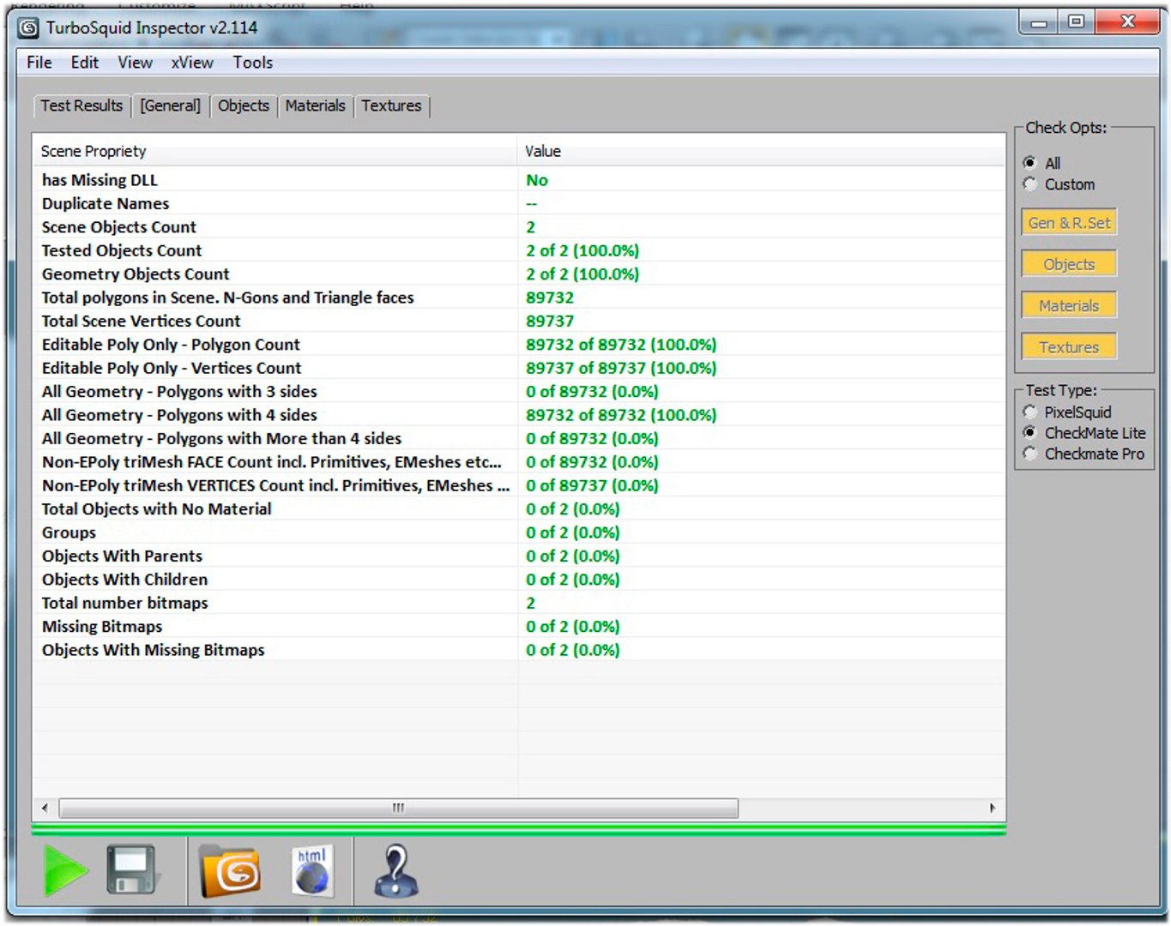
Task: Open the Tools menu
Action: click(252, 63)
